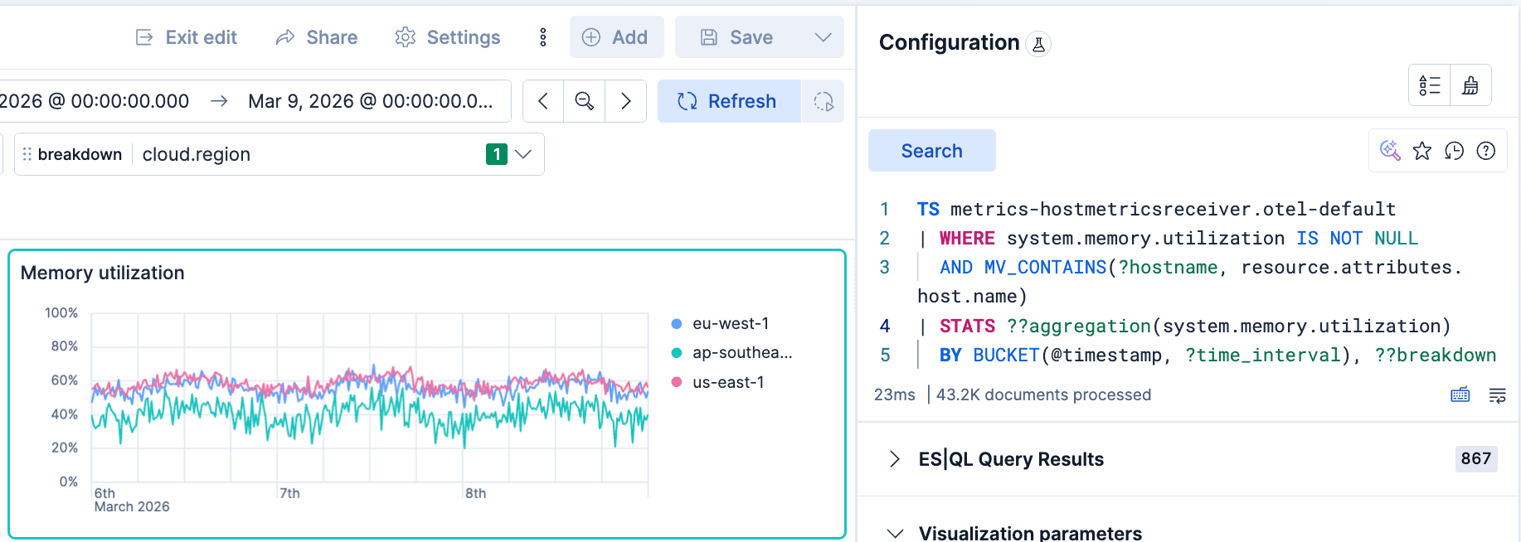Show keyboard shortcuts for the editor

(x=1460, y=395)
